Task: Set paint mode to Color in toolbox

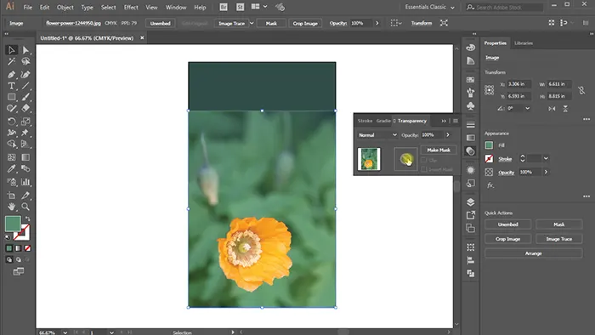Action: click(9, 248)
